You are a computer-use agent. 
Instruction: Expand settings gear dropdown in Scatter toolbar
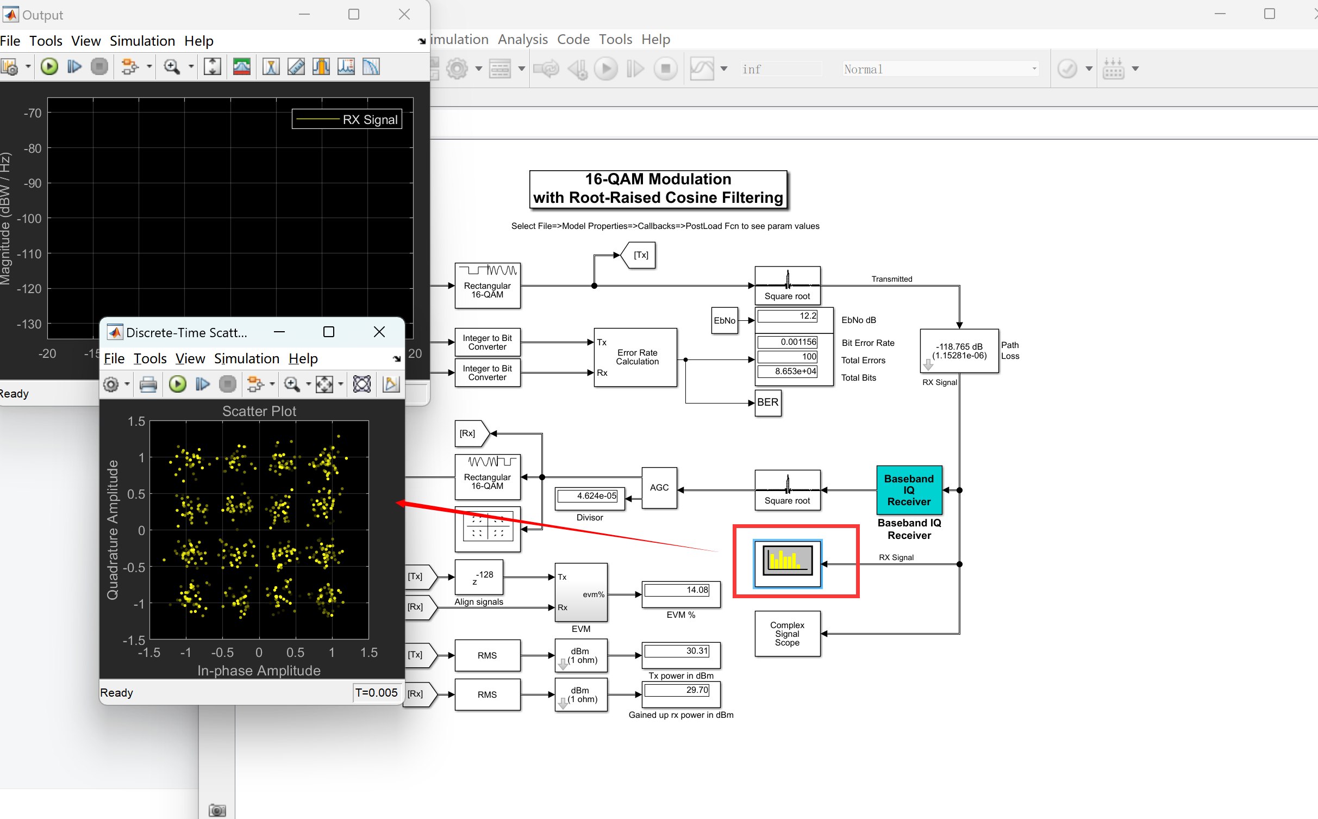(127, 384)
